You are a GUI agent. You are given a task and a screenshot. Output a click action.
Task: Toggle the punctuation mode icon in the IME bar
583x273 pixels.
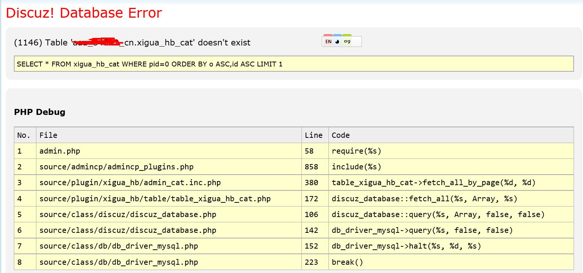[x=347, y=41]
